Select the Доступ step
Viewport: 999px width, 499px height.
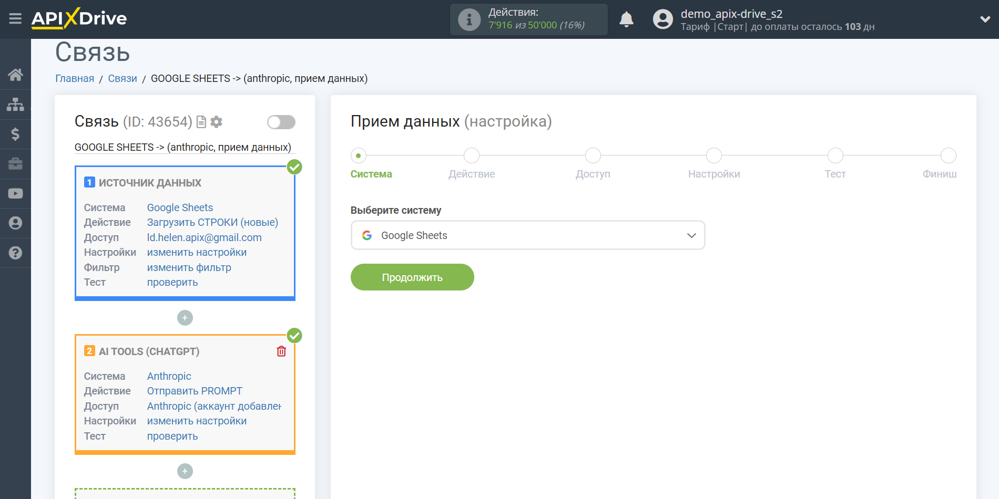(593, 155)
